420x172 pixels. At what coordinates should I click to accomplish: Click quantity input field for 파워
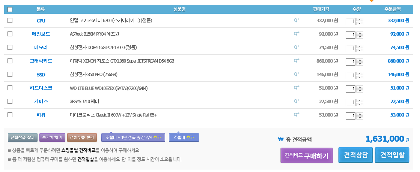coord(351,116)
